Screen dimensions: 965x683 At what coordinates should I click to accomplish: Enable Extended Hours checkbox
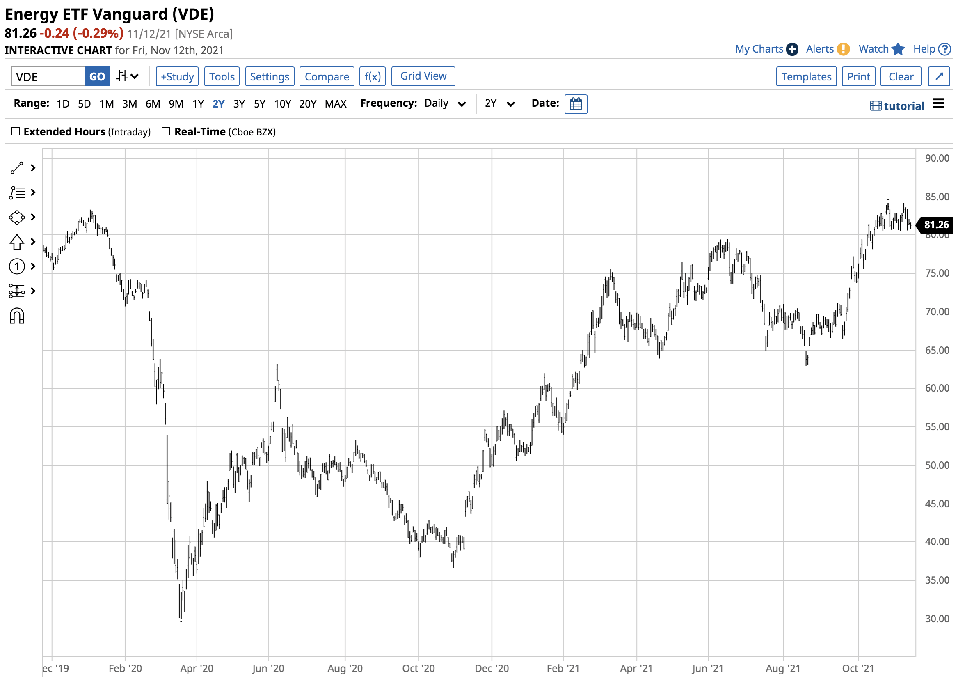[16, 132]
